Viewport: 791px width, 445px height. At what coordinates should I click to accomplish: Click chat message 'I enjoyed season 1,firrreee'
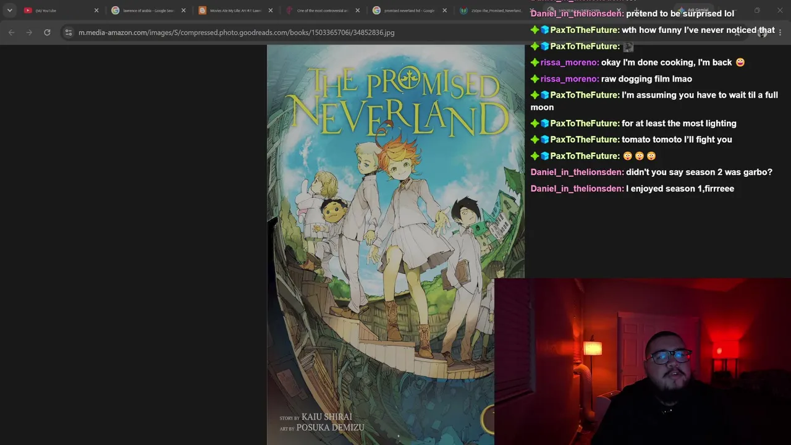pos(680,189)
